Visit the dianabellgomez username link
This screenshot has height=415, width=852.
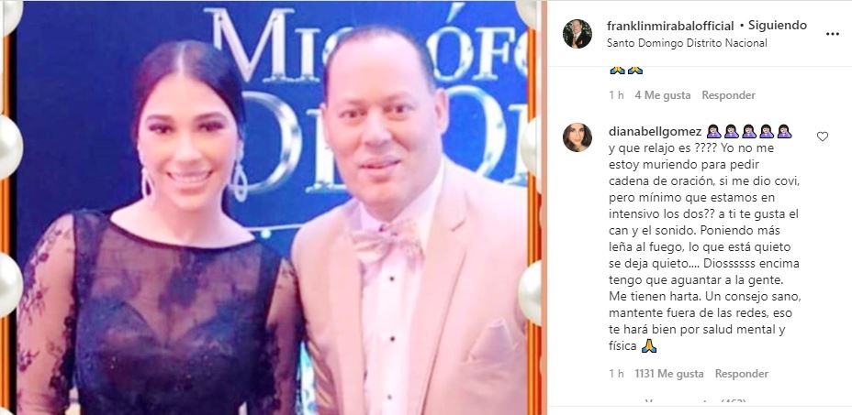(x=656, y=131)
